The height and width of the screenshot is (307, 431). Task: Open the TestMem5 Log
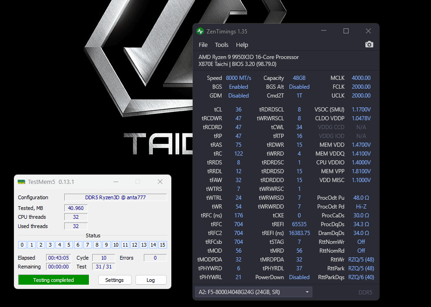pyautogui.click(x=150, y=280)
